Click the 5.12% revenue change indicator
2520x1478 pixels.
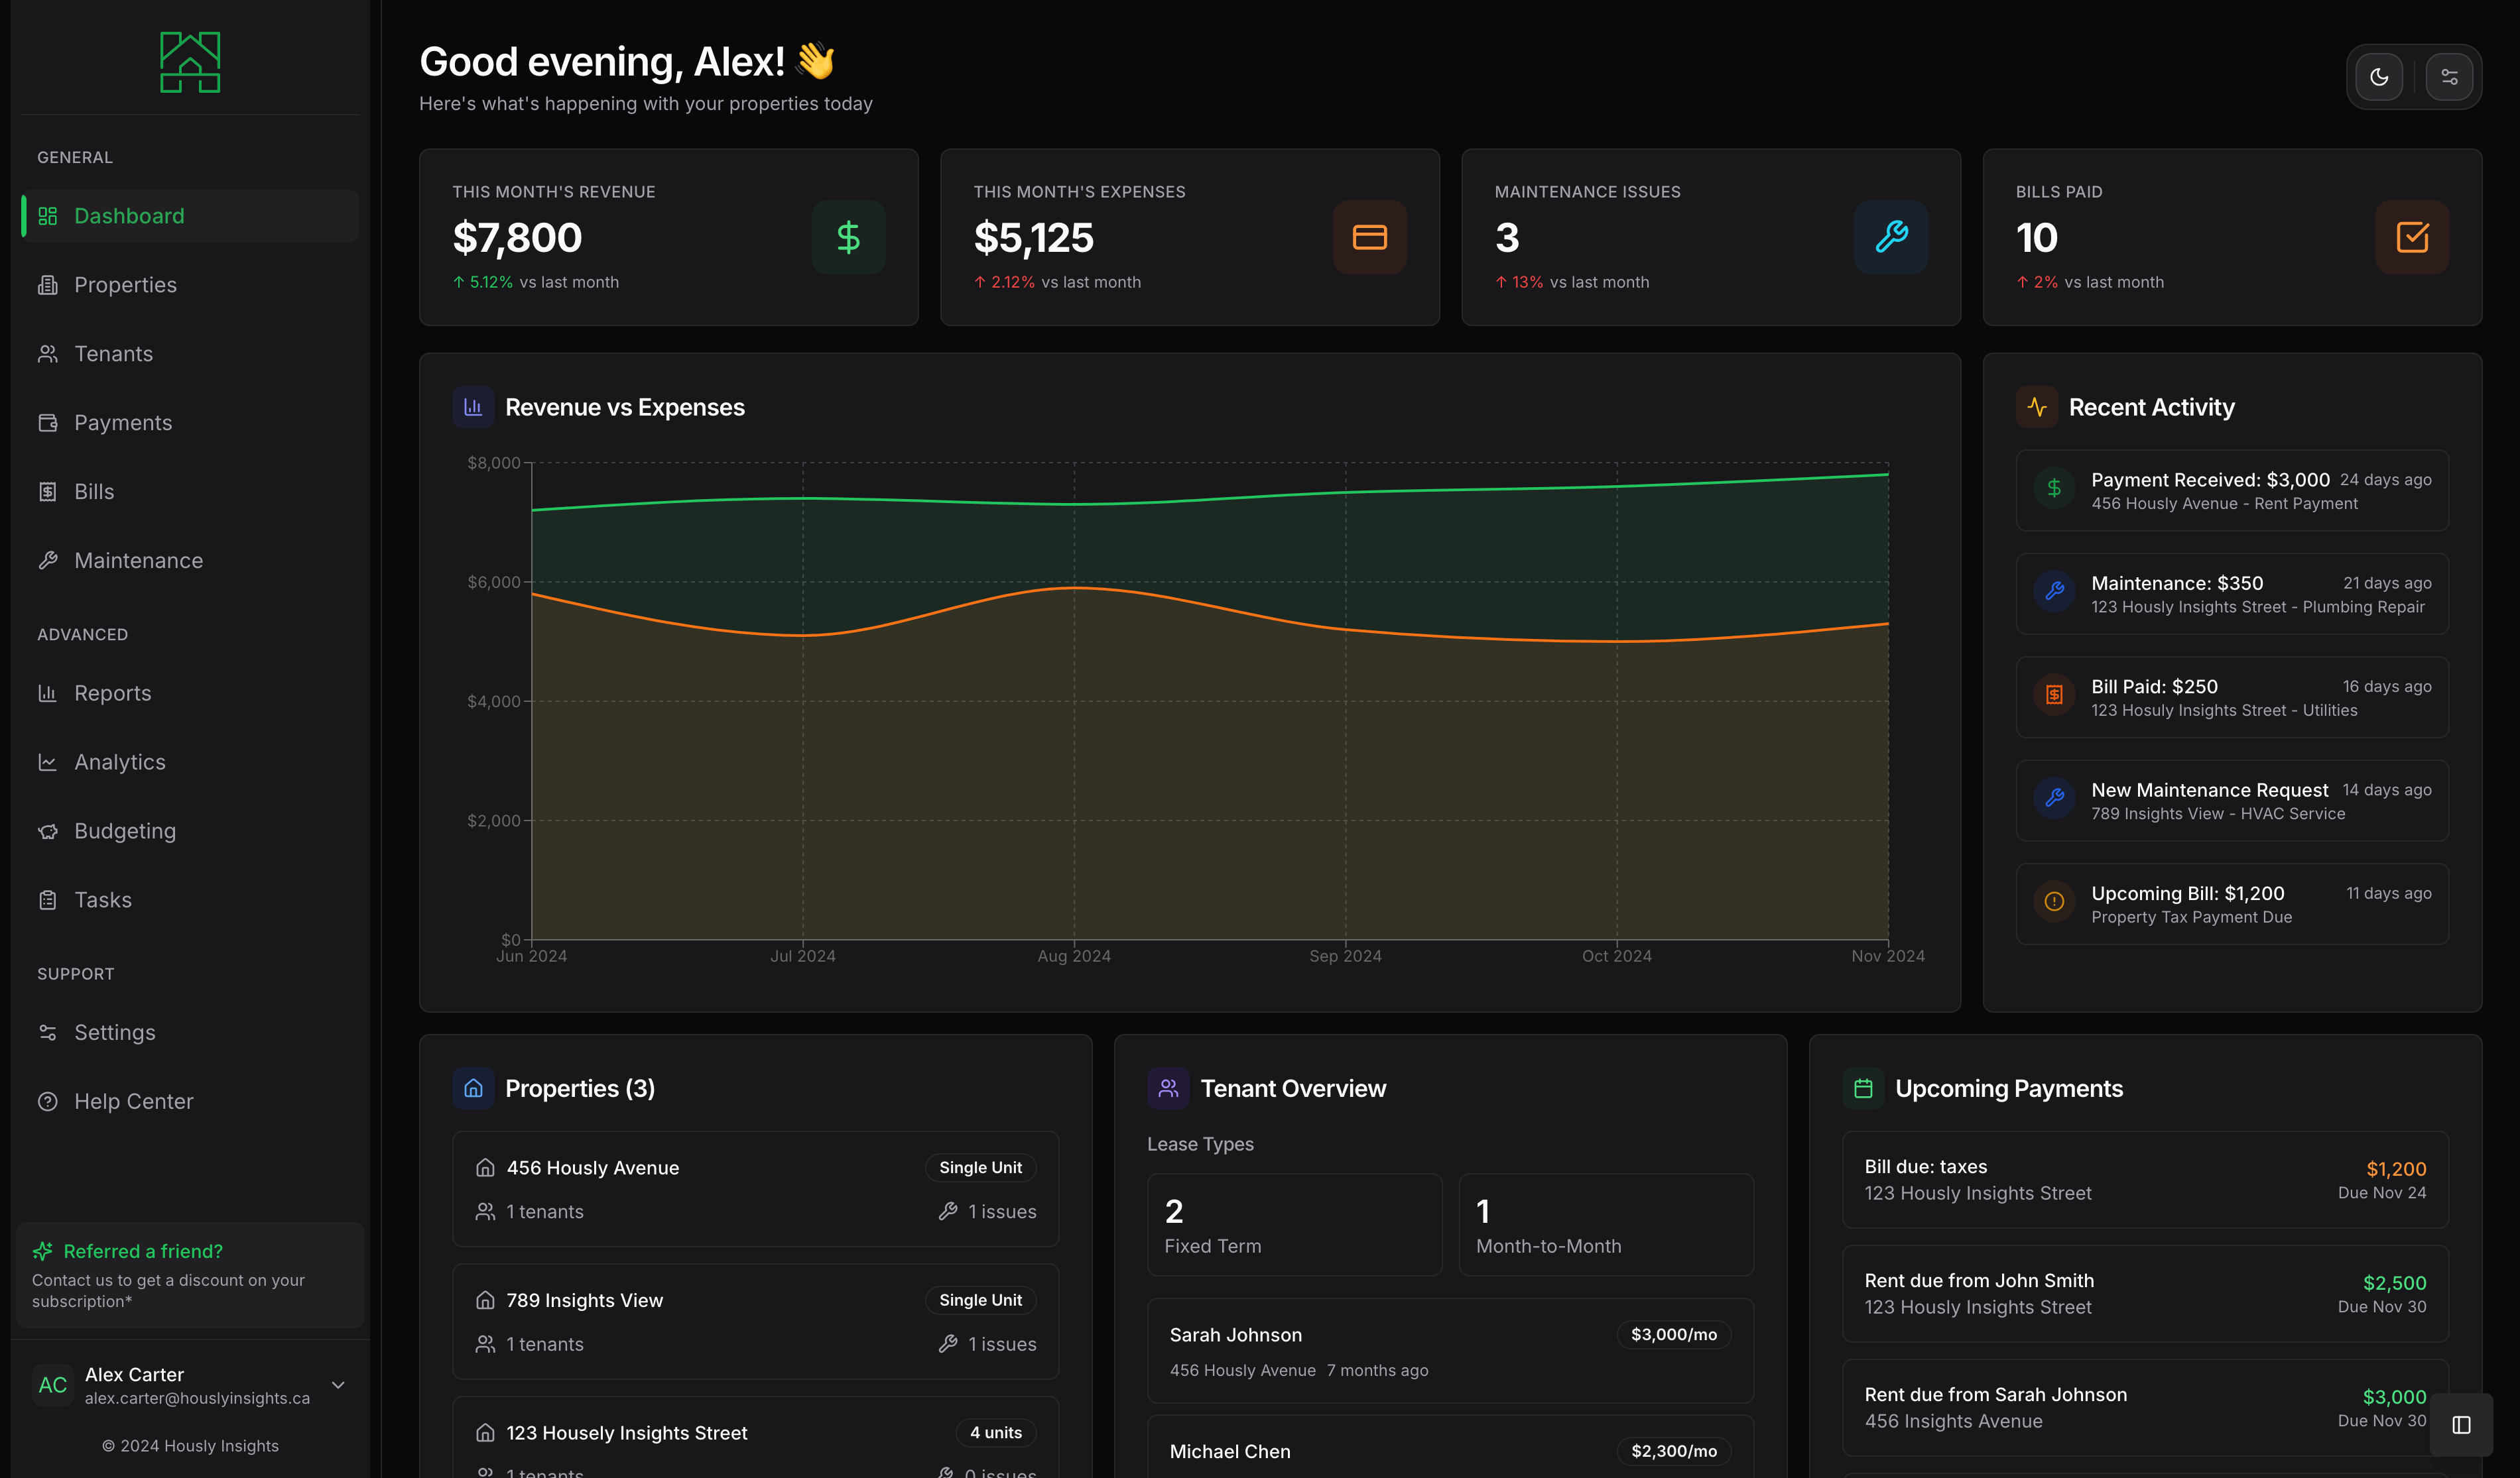(483, 283)
